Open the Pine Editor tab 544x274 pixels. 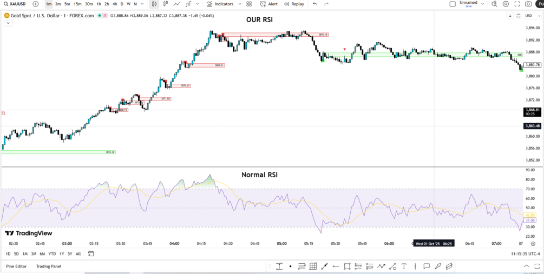pos(16,266)
